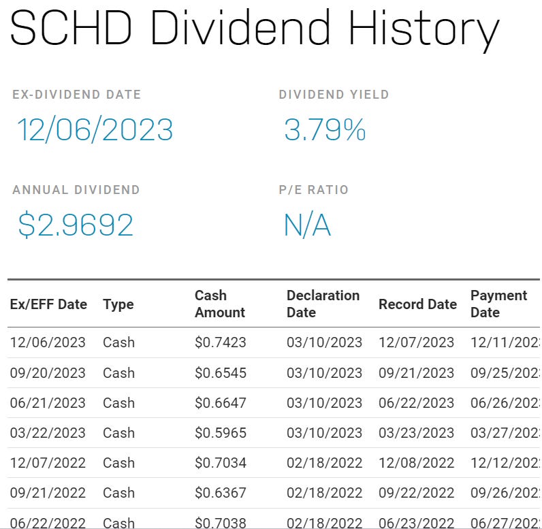Click record date 09/21/2023
The height and width of the screenshot is (529, 542).
(416, 373)
